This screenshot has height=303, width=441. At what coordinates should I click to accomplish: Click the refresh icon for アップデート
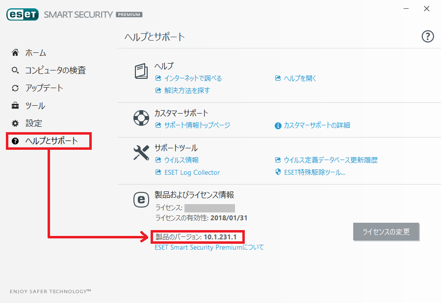15,88
